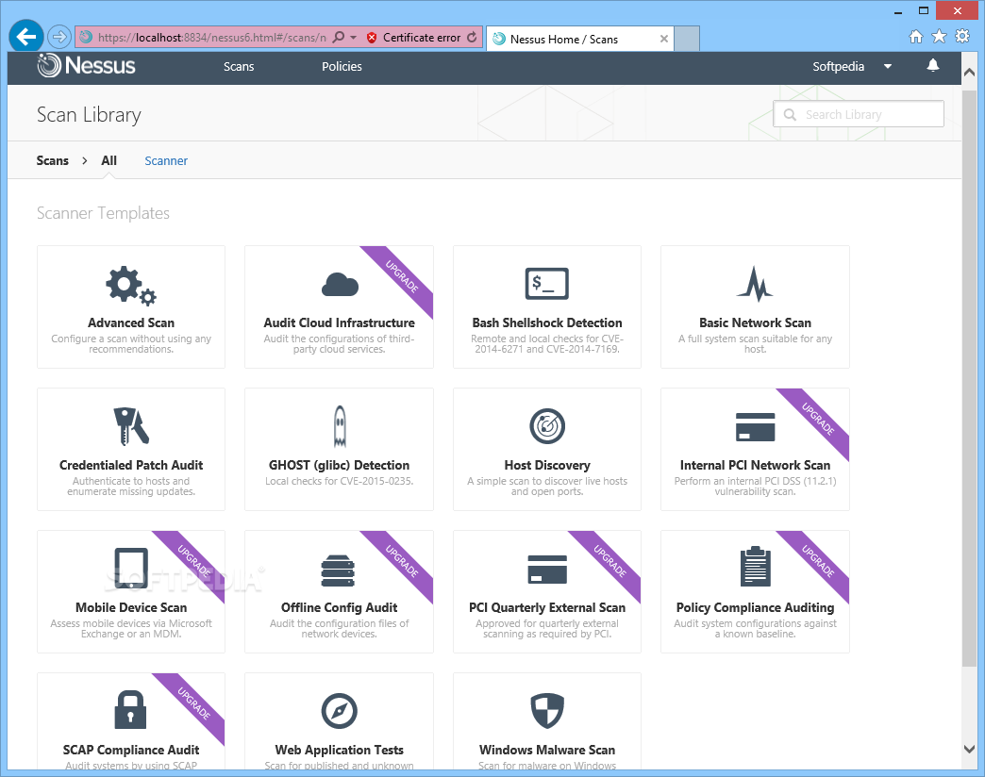Go back with the browser back arrow

point(25,37)
